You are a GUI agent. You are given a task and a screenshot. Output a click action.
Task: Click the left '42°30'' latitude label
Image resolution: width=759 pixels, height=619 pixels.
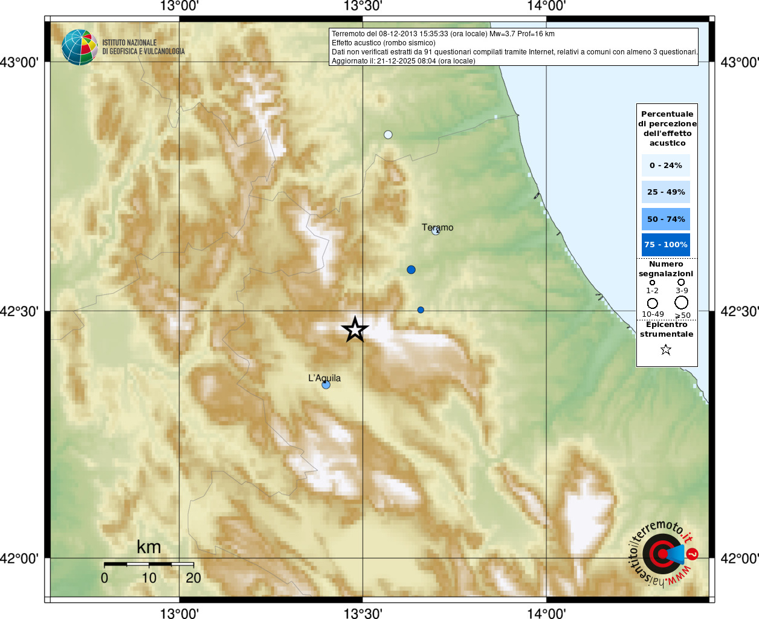[19, 311]
